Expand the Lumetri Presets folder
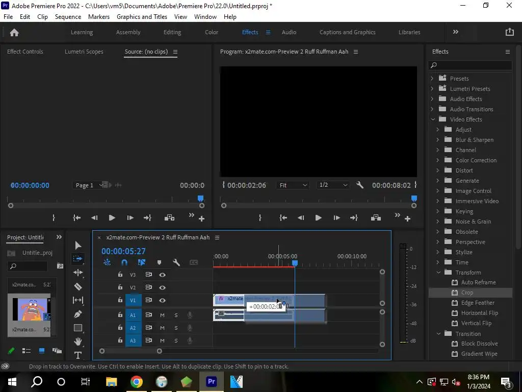The height and width of the screenshot is (392, 522). coord(432,89)
